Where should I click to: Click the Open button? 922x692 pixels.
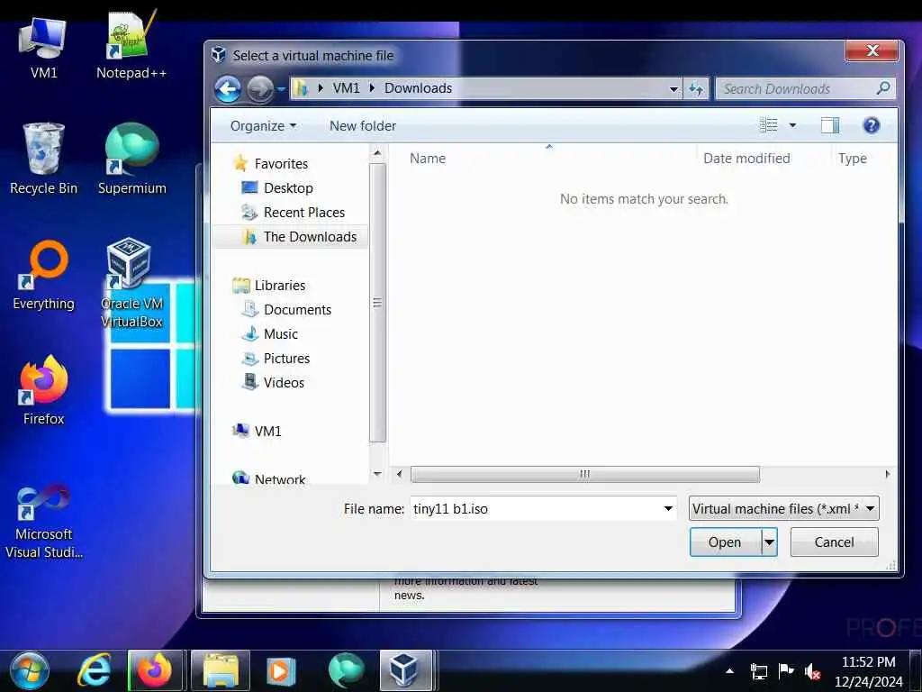coord(726,542)
